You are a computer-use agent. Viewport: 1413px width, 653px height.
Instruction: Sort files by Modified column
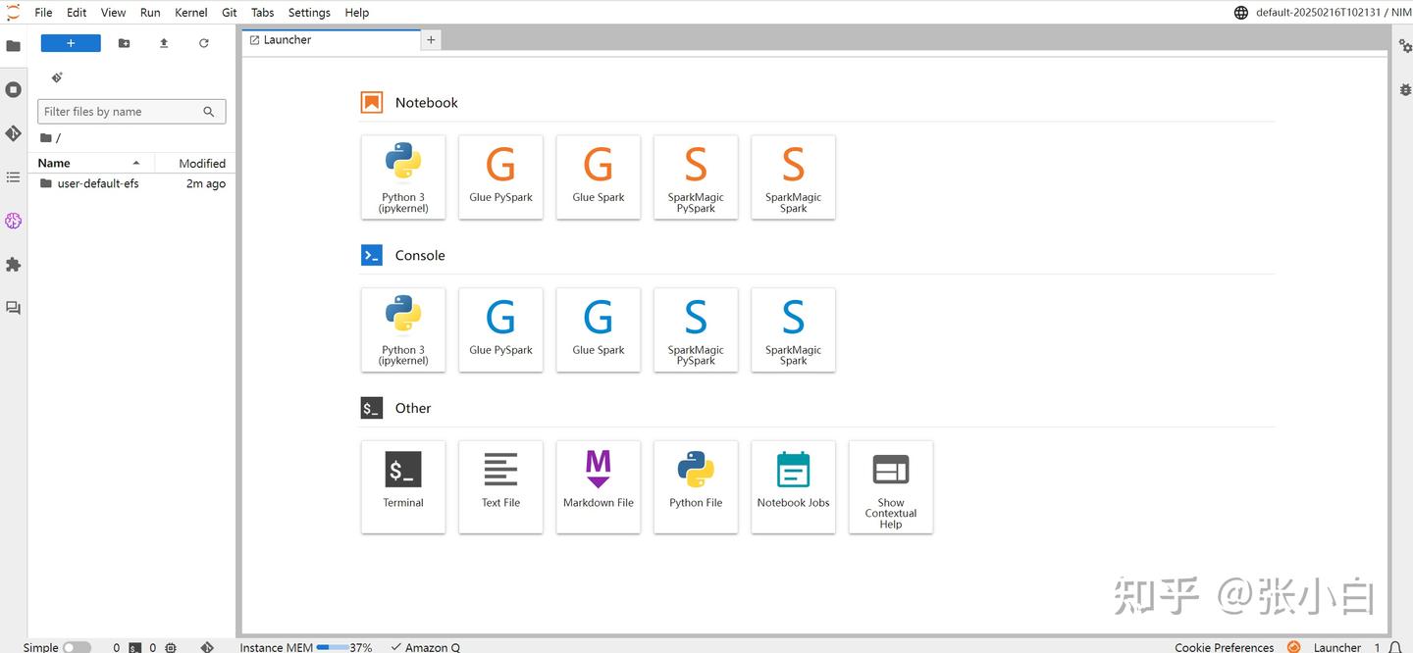click(x=201, y=163)
